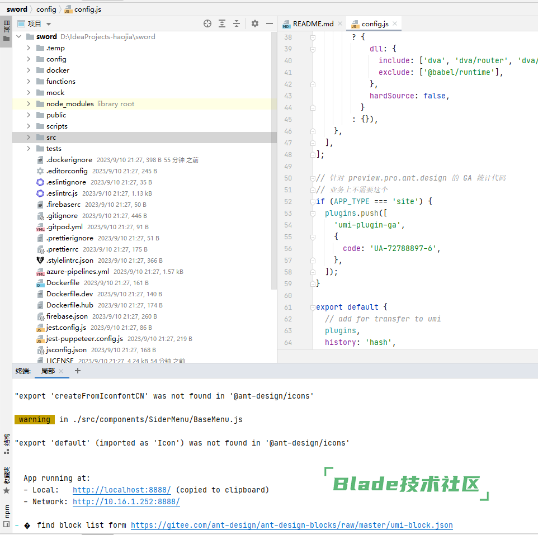Fold the if APP_TYPE block on line 52
The width and height of the screenshot is (538, 535).
pyautogui.click(x=313, y=202)
